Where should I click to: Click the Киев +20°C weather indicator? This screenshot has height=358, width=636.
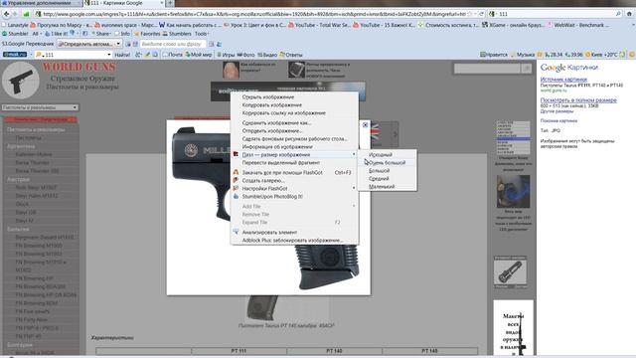tap(601, 55)
